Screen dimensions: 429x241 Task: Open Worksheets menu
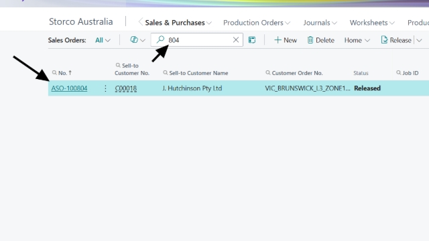(372, 23)
